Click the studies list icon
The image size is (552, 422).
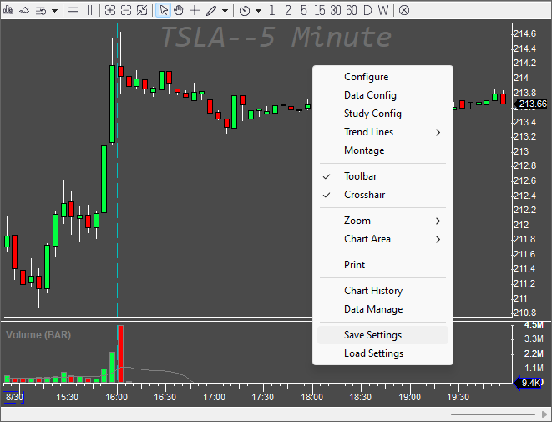(40, 11)
